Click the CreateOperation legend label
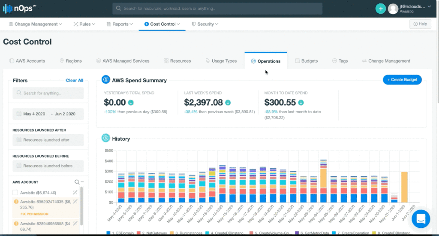Viewport: 439px width, 236px height. [x=353, y=233]
